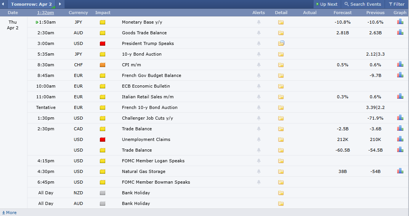Click gray impact icon for NZD Bank Holiday
This screenshot has height=216, width=409.
tap(103, 193)
